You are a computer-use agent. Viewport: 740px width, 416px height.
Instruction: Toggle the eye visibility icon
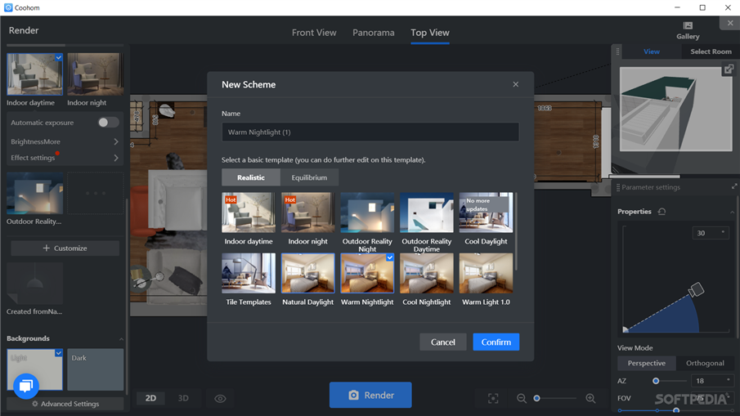220,399
